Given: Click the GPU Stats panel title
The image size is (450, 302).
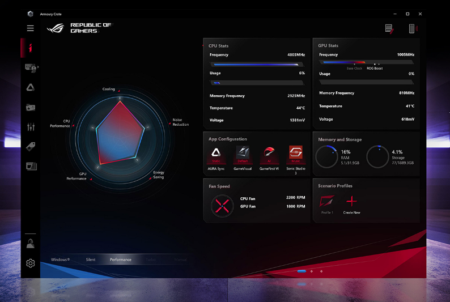Looking at the screenshot, I should point(328,45).
